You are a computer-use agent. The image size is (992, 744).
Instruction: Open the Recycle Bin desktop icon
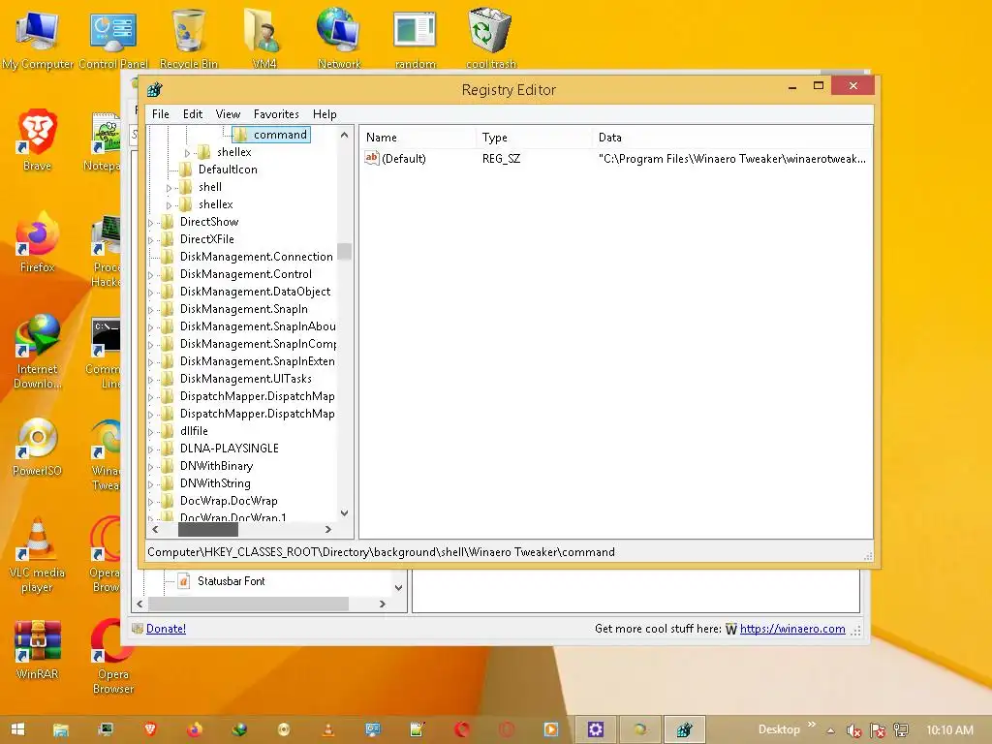[189, 39]
